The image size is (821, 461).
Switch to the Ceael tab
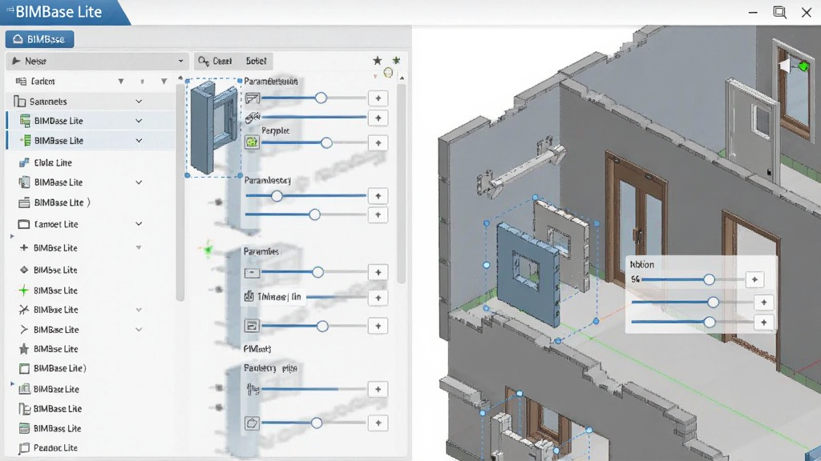215,61
